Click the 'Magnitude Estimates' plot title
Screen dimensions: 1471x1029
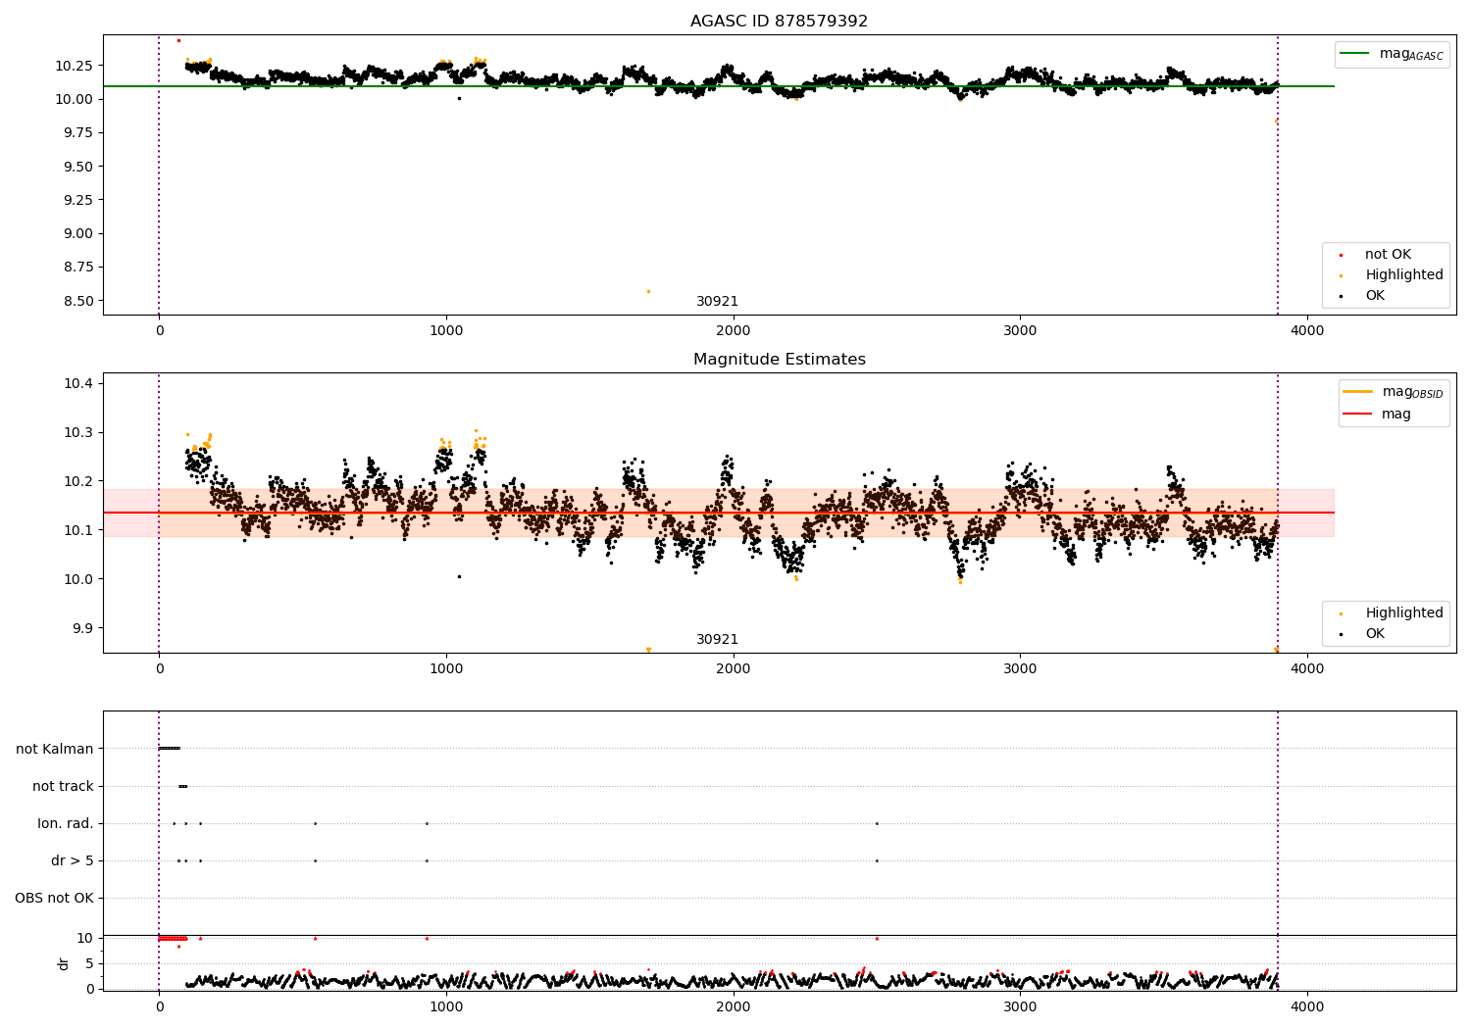779,360
